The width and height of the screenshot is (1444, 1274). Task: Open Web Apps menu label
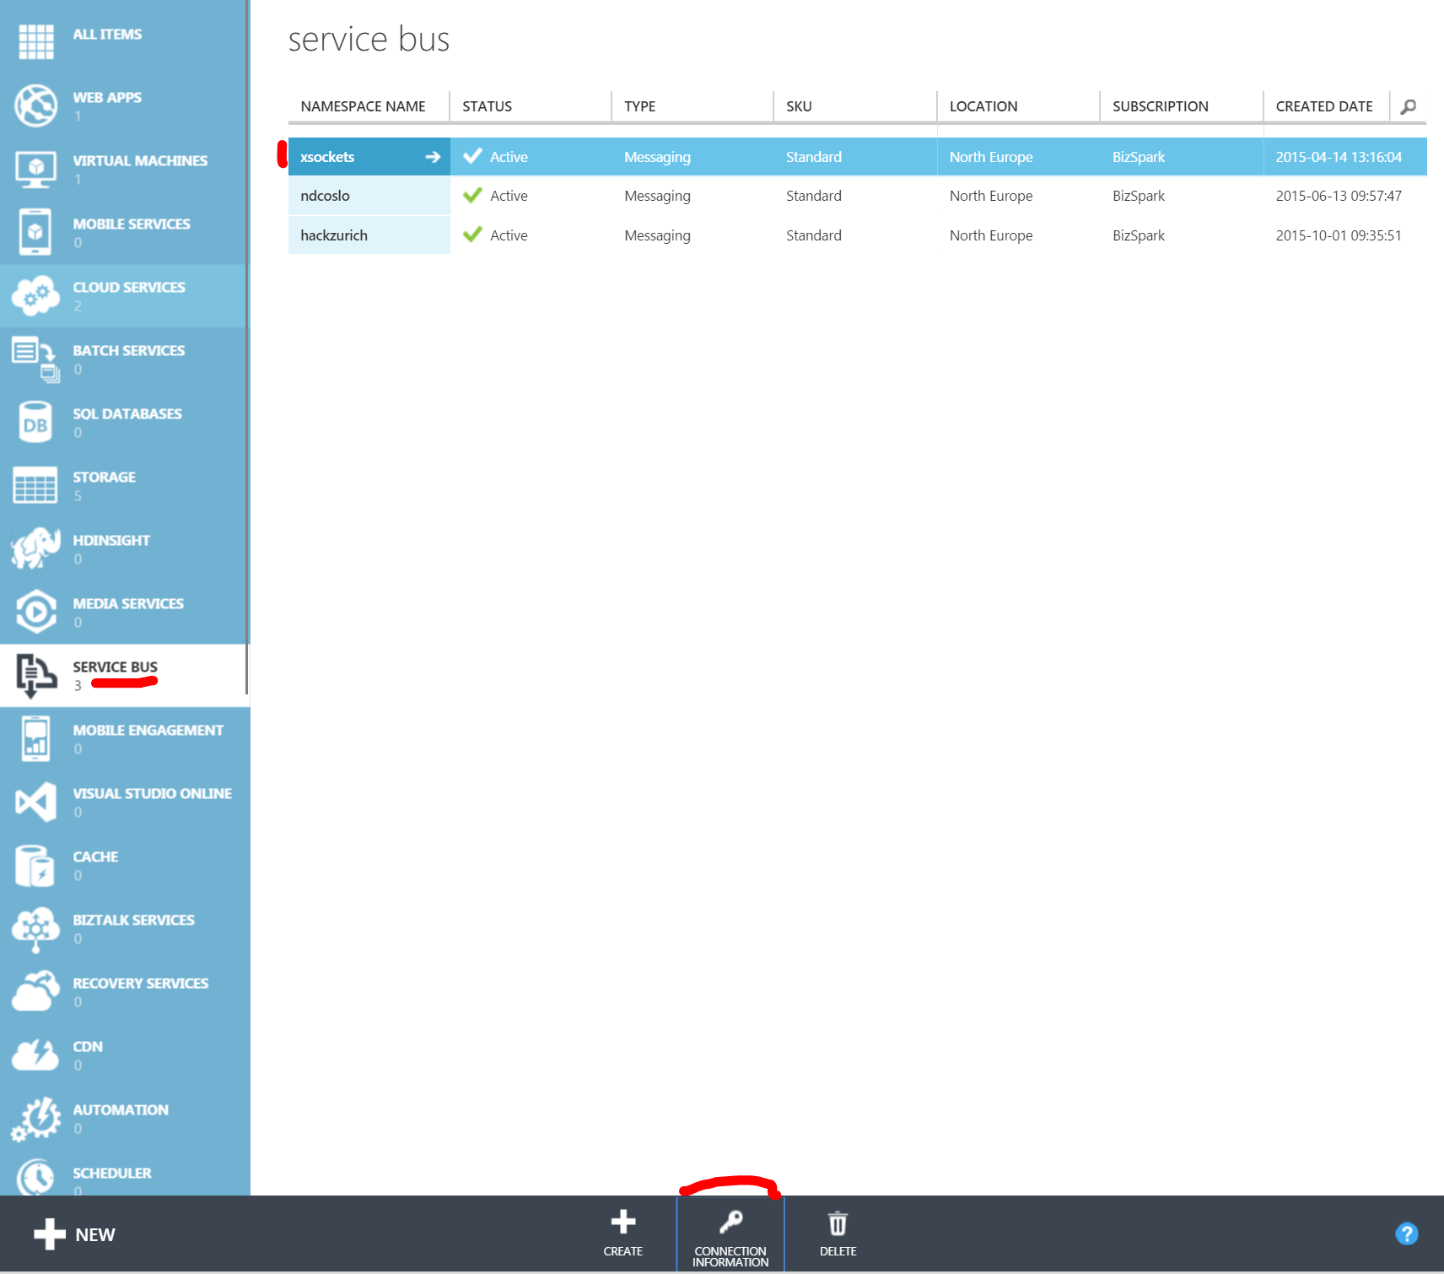[x=107, y=97]
